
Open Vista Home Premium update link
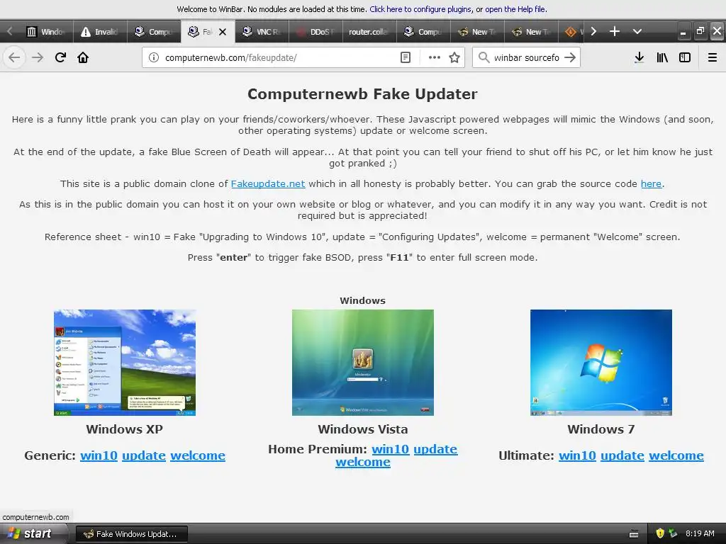(436, 449)
